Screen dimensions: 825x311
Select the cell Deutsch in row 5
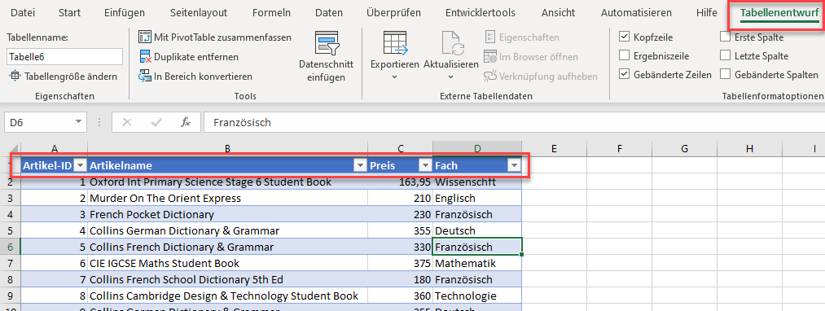coord(477,230)
